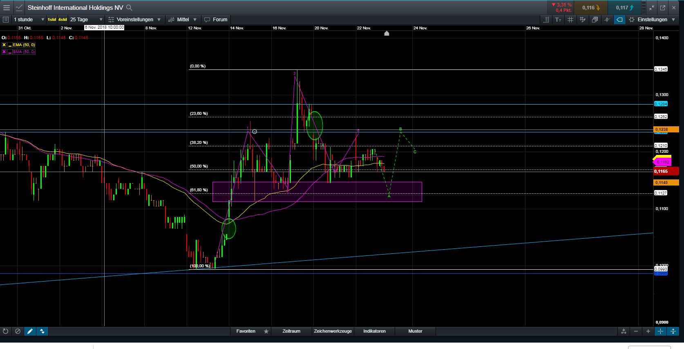Viewport: 684px width, 349px height.
Task: Click the red 0,1165 current price label
Action: tap(666, 172)
